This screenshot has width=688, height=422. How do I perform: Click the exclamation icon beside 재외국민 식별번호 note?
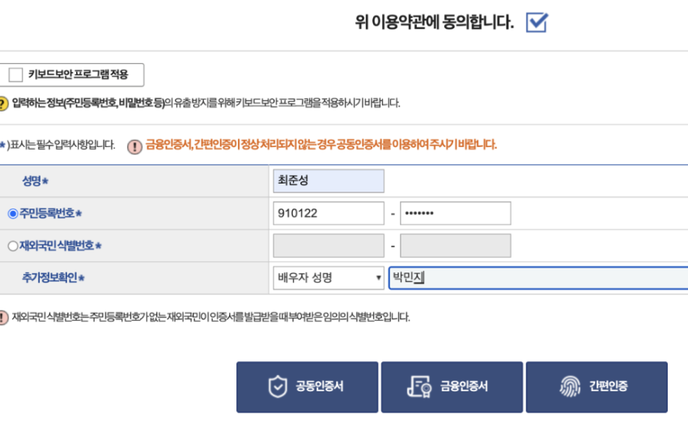click(x=3, y=317)
